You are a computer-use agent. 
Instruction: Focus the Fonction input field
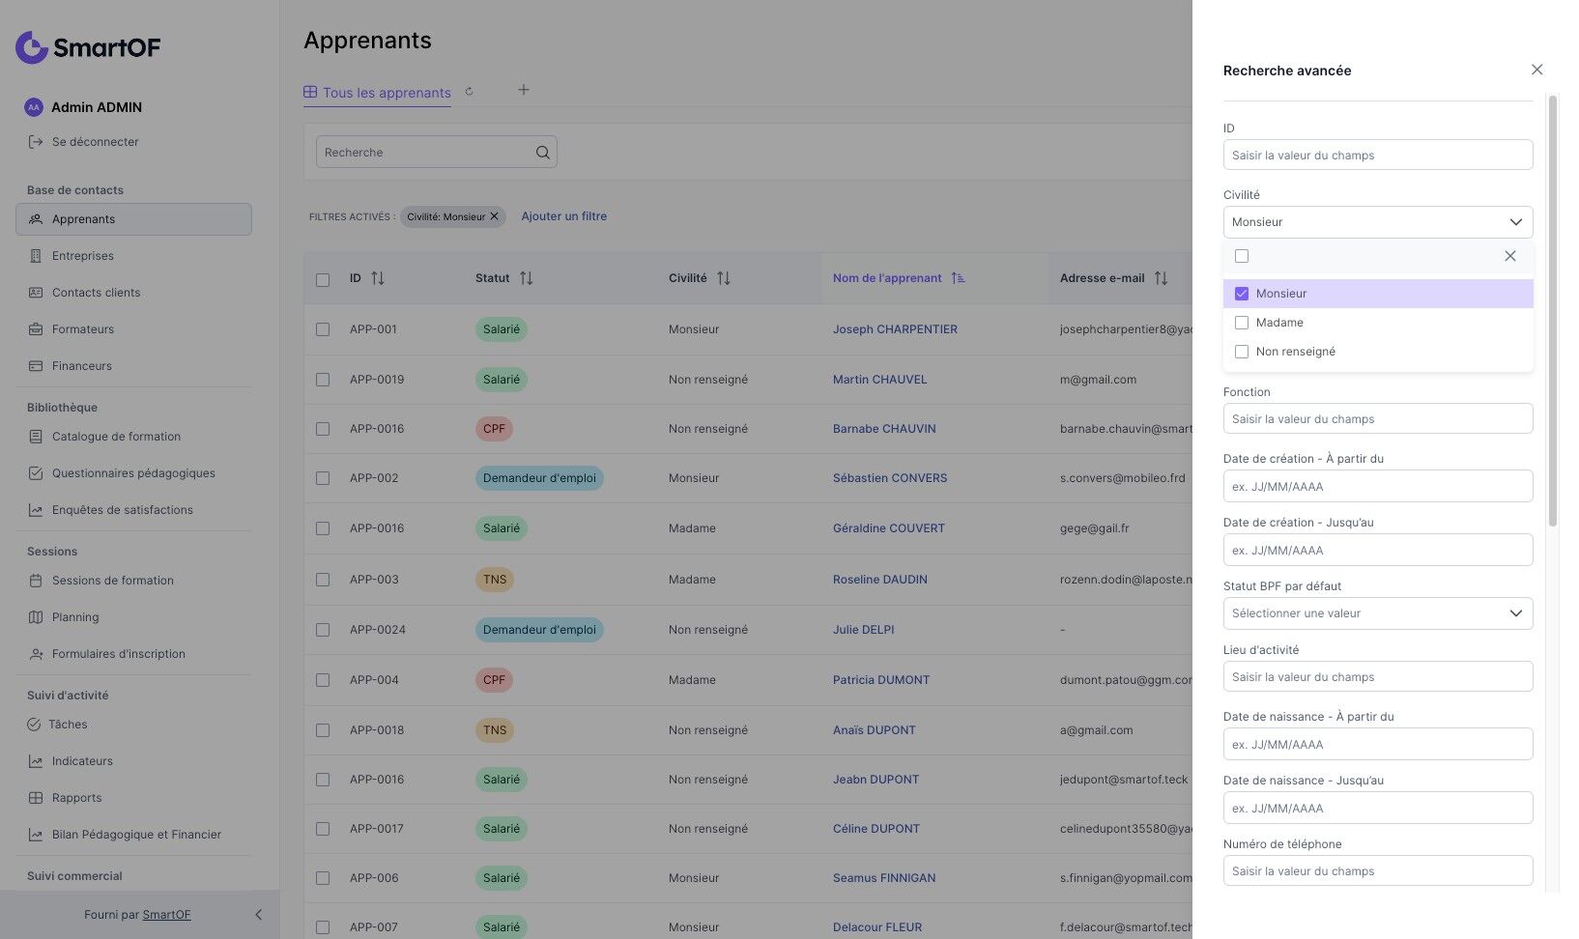point(1377,419)
